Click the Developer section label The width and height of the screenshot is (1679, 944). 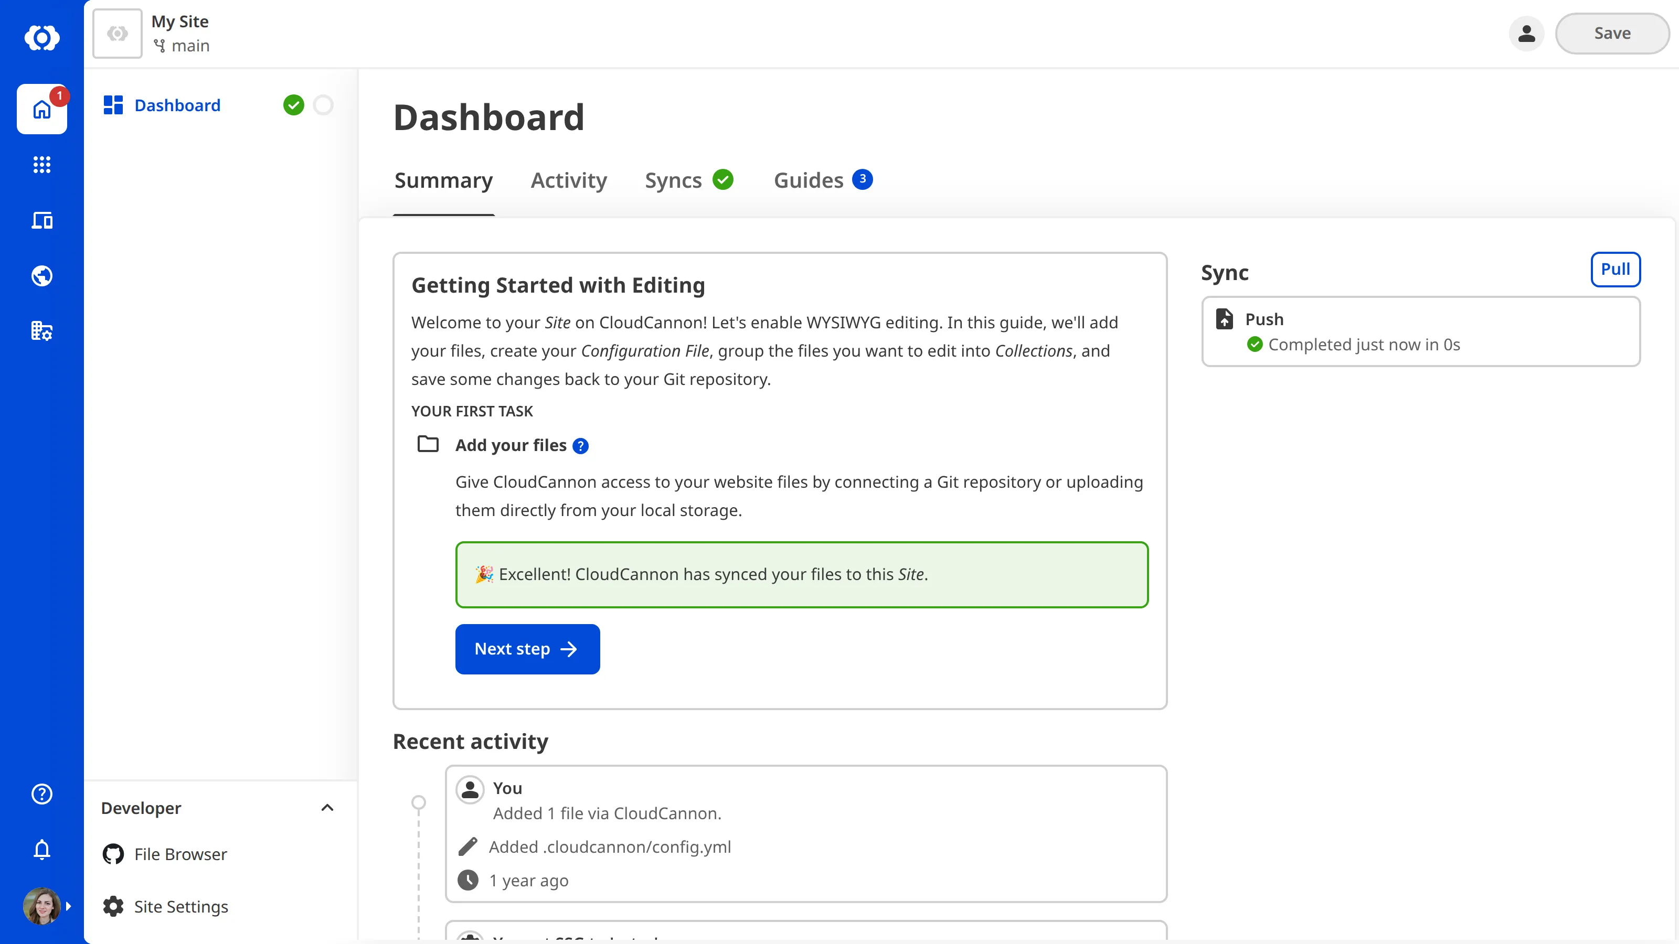pos(141,808)
